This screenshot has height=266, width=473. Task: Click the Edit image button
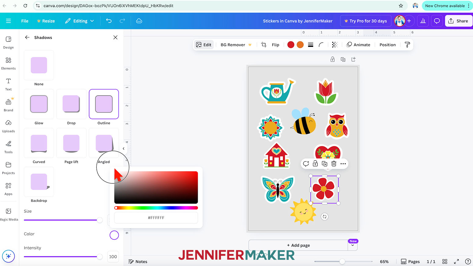point(204,45)
